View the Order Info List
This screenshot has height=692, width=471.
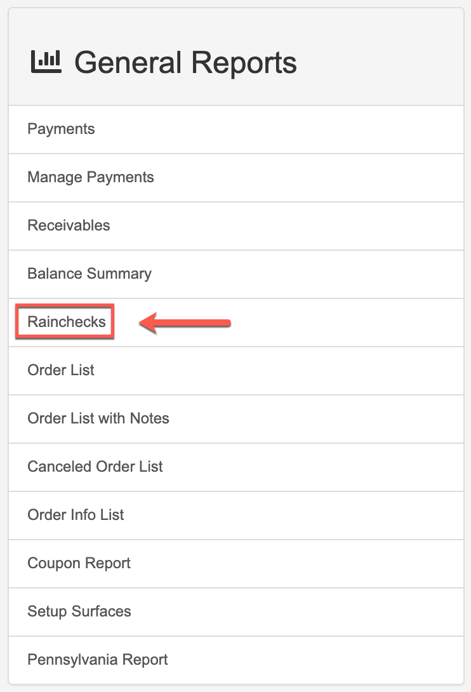click(76, 515)
